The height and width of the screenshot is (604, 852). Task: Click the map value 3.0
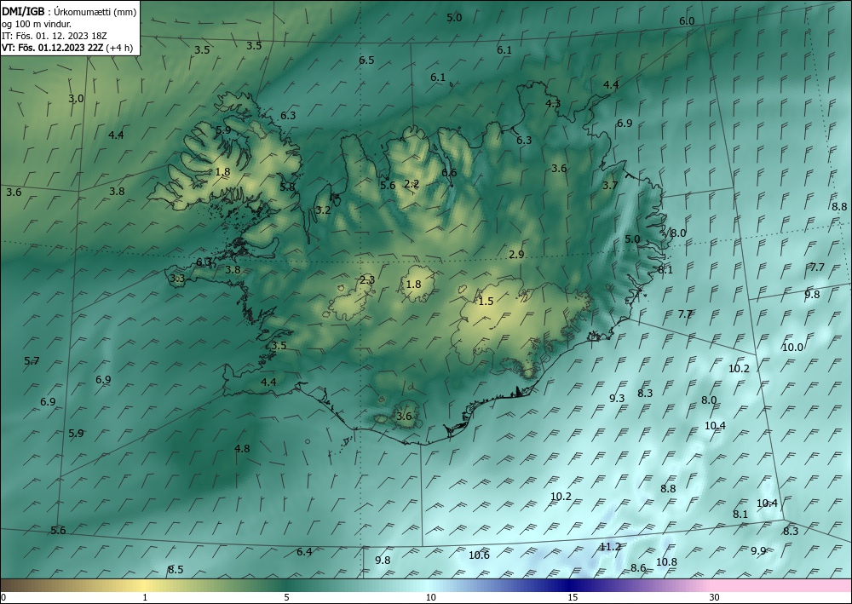tap(76, 99)
